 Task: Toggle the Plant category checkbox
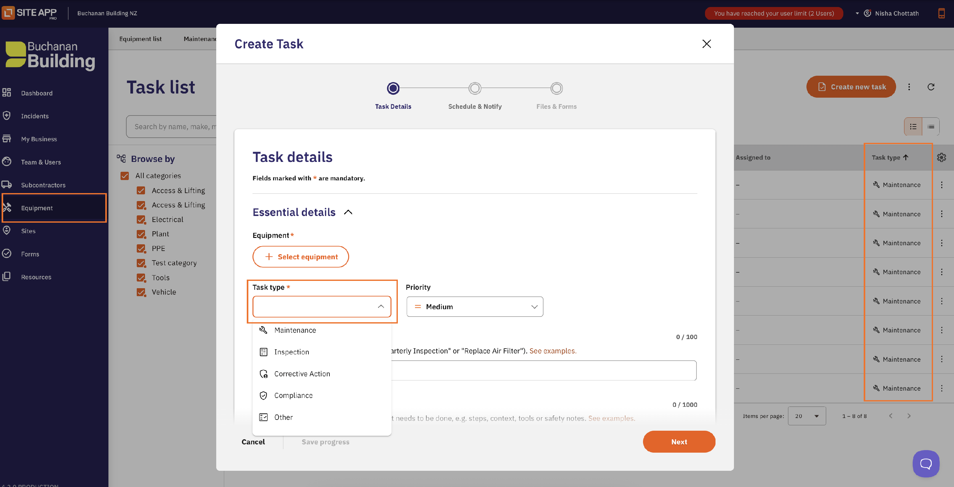[x=141, y=234]
